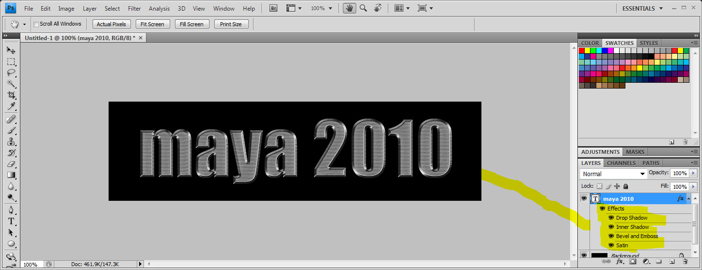Select the Gradient tool
The image size is (702, 270).
point(11,175)
